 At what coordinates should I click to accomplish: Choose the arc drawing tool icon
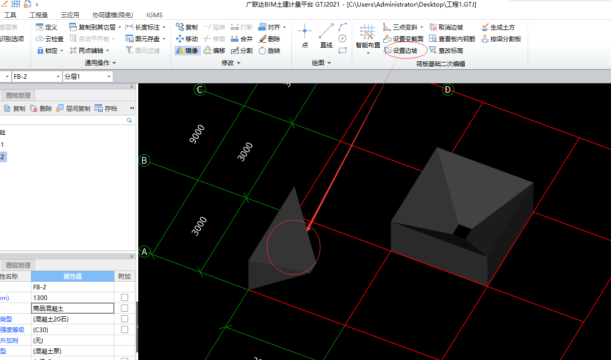coord(343,26)
